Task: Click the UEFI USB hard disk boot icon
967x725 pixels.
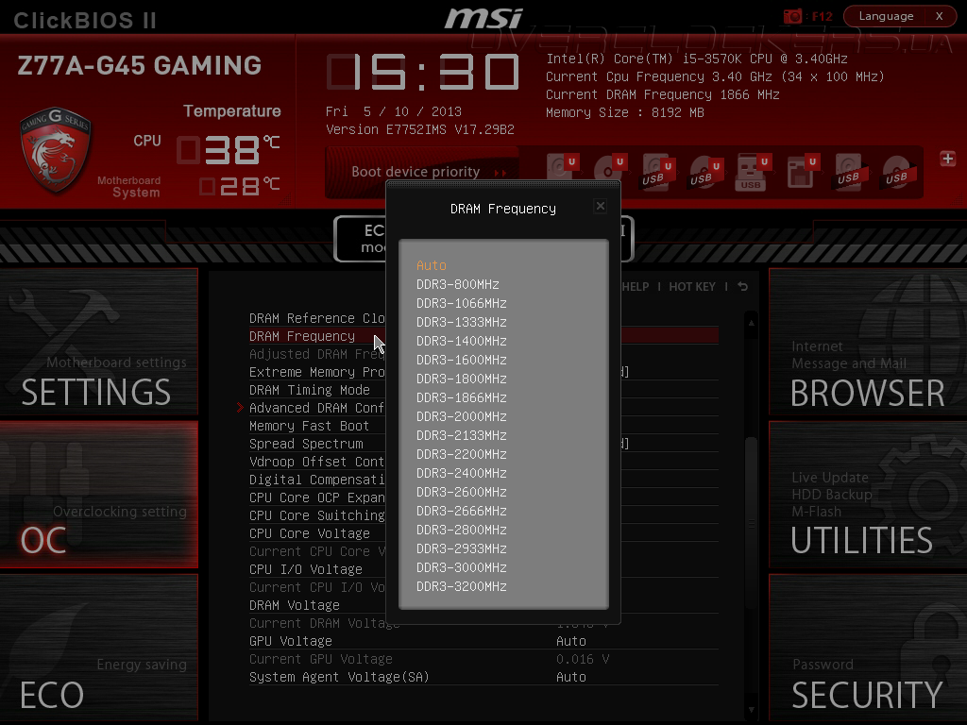Action: click(x=657, y=172)
